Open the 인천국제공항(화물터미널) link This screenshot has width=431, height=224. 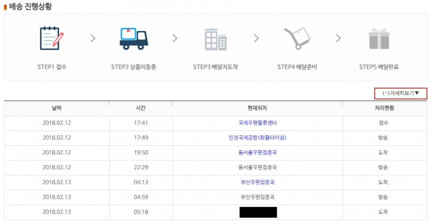click(x=258, y=138)
